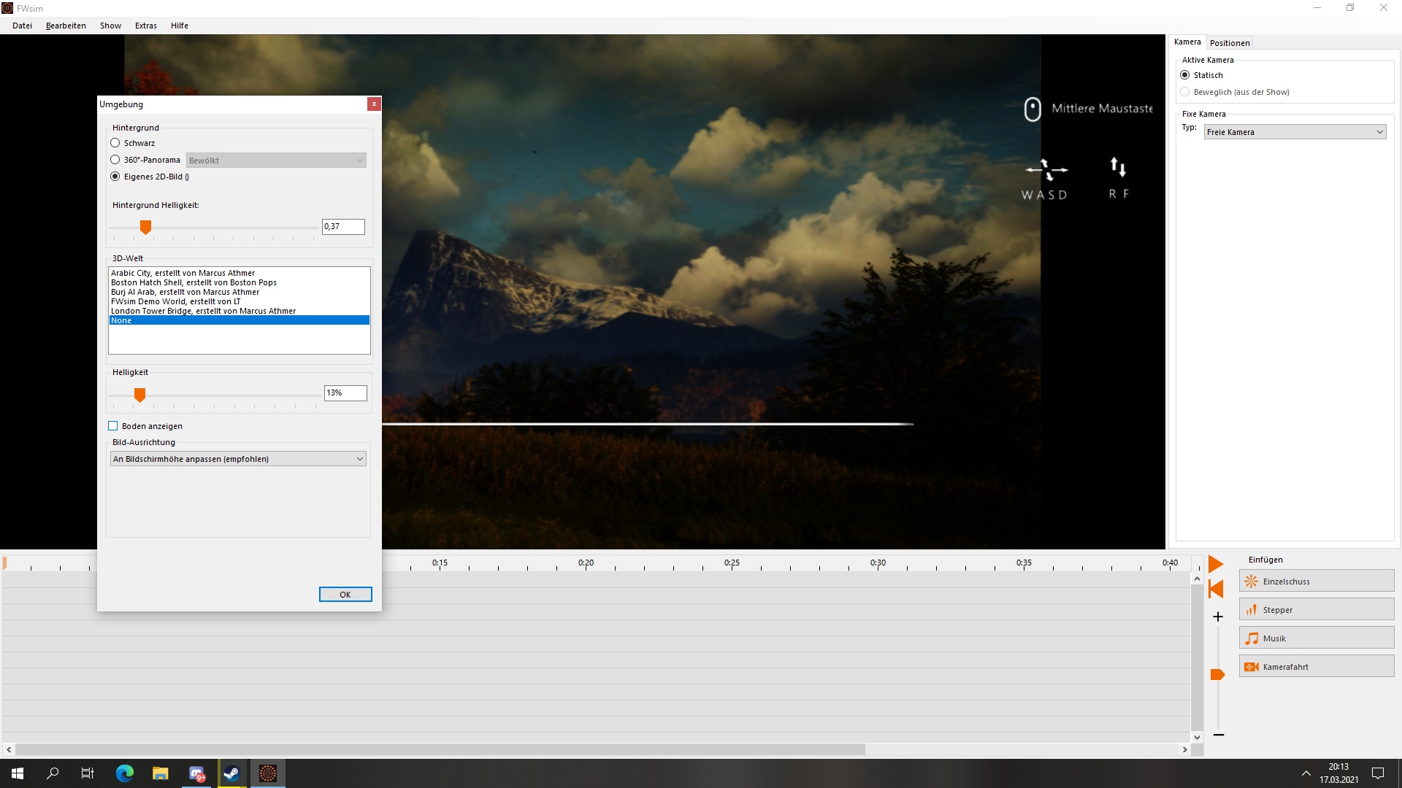Select Burj Al Arab world
Viewport: 1402px width, 788px height.
tap(240, 292)
